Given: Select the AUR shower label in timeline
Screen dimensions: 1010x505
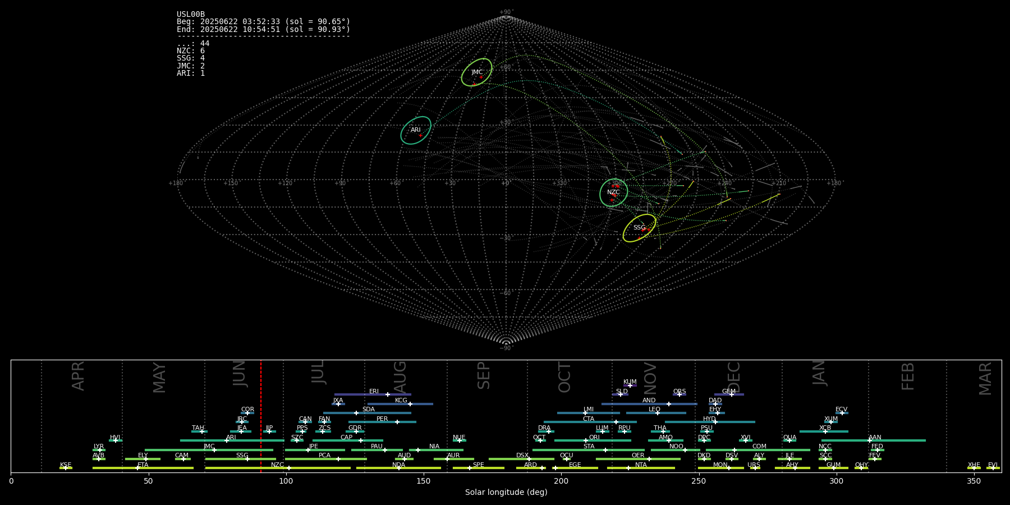Looking at the screenshot, I should (453, 456).
